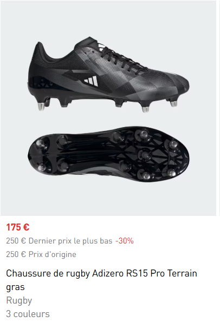Click the '250 € Dernier prix le plus bas' text
Screen dimensions: 220x329
(59, 241)
